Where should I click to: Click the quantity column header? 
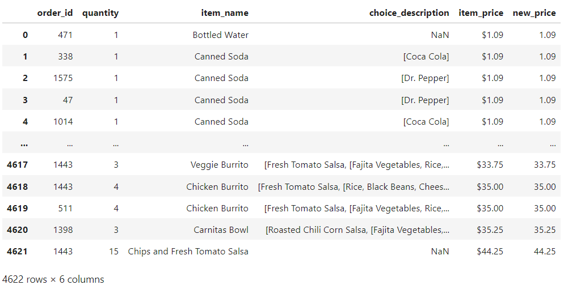pyautogui.click(x=100, y=13)
